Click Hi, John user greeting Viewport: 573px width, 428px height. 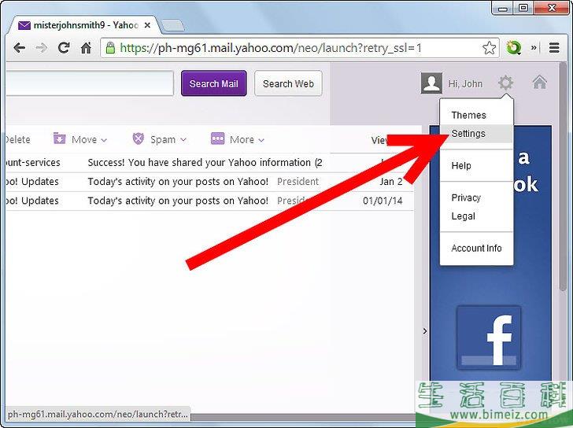pyautogui.click(x=466, y=84)
